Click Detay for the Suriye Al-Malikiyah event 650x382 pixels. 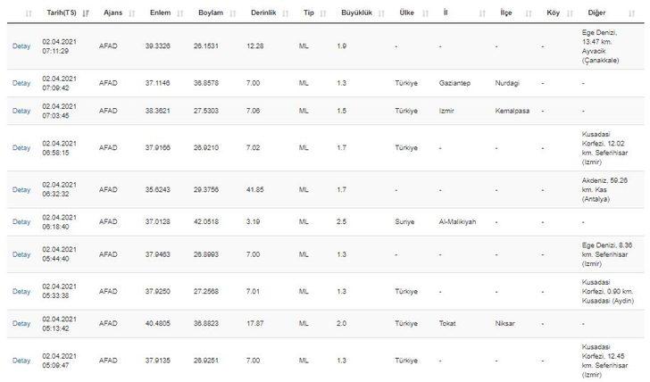click(21, 222)
